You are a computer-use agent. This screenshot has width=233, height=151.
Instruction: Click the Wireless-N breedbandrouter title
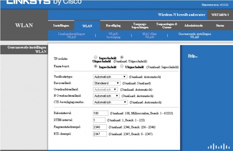coord(182,15)
